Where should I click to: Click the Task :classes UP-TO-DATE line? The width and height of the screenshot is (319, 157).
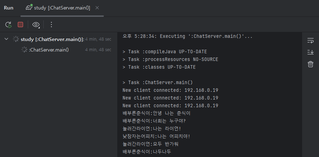(159, 67)
